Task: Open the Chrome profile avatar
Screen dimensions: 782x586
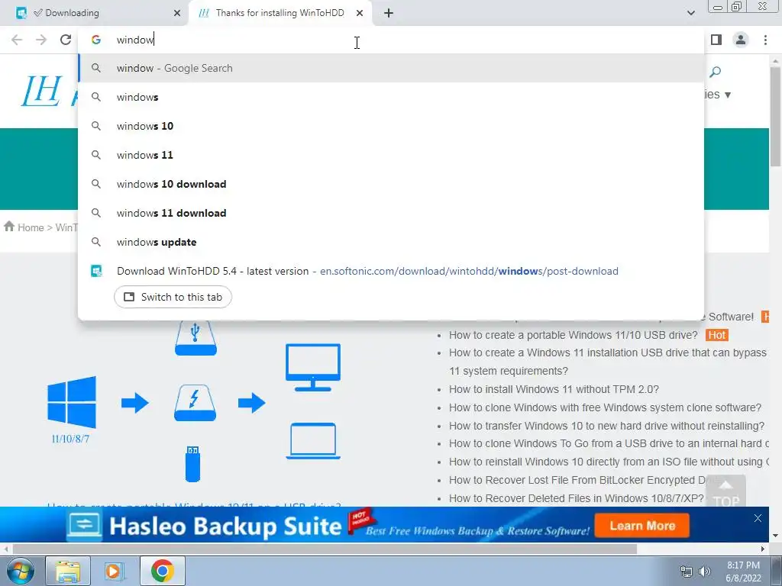Action: (x=741, y=40)
